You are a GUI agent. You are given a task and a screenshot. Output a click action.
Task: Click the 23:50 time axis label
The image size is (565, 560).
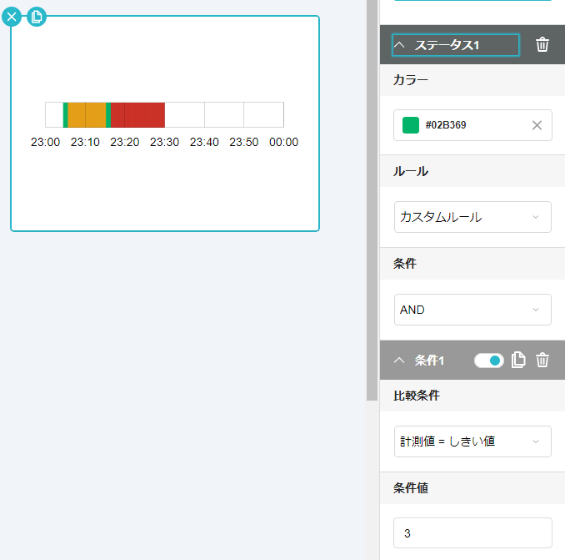pyautogui.click(x=244, y=142)
